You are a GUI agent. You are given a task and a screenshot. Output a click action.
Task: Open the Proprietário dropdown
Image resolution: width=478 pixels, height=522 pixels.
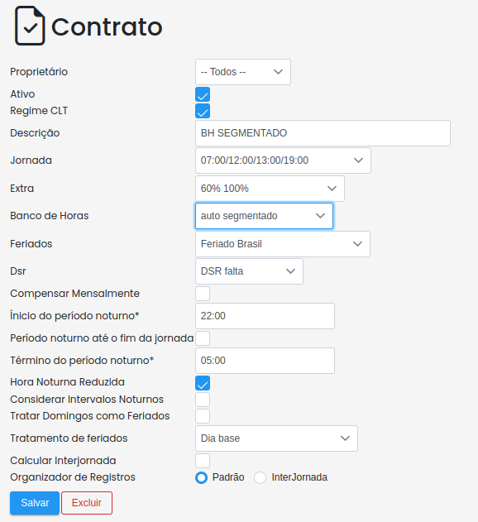click(x=243, y=72)
